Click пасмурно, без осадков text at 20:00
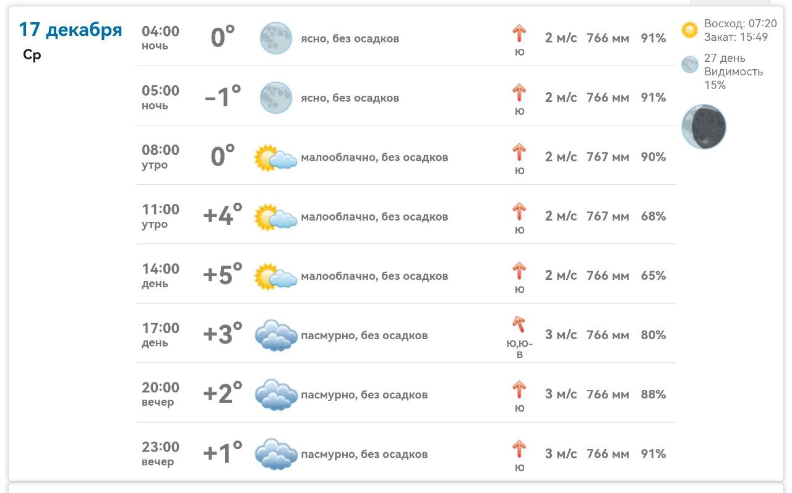 [x=364, y=395]
